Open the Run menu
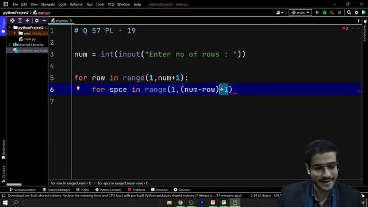The height and width of the screenshot is (207, 368). click(x=90, y=4)
